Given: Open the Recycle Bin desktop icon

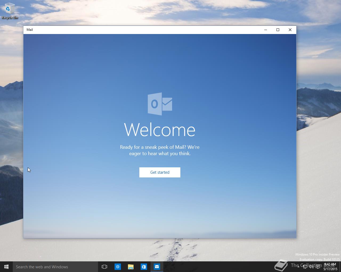Looking at the screenshot, I should pos(10,11).
